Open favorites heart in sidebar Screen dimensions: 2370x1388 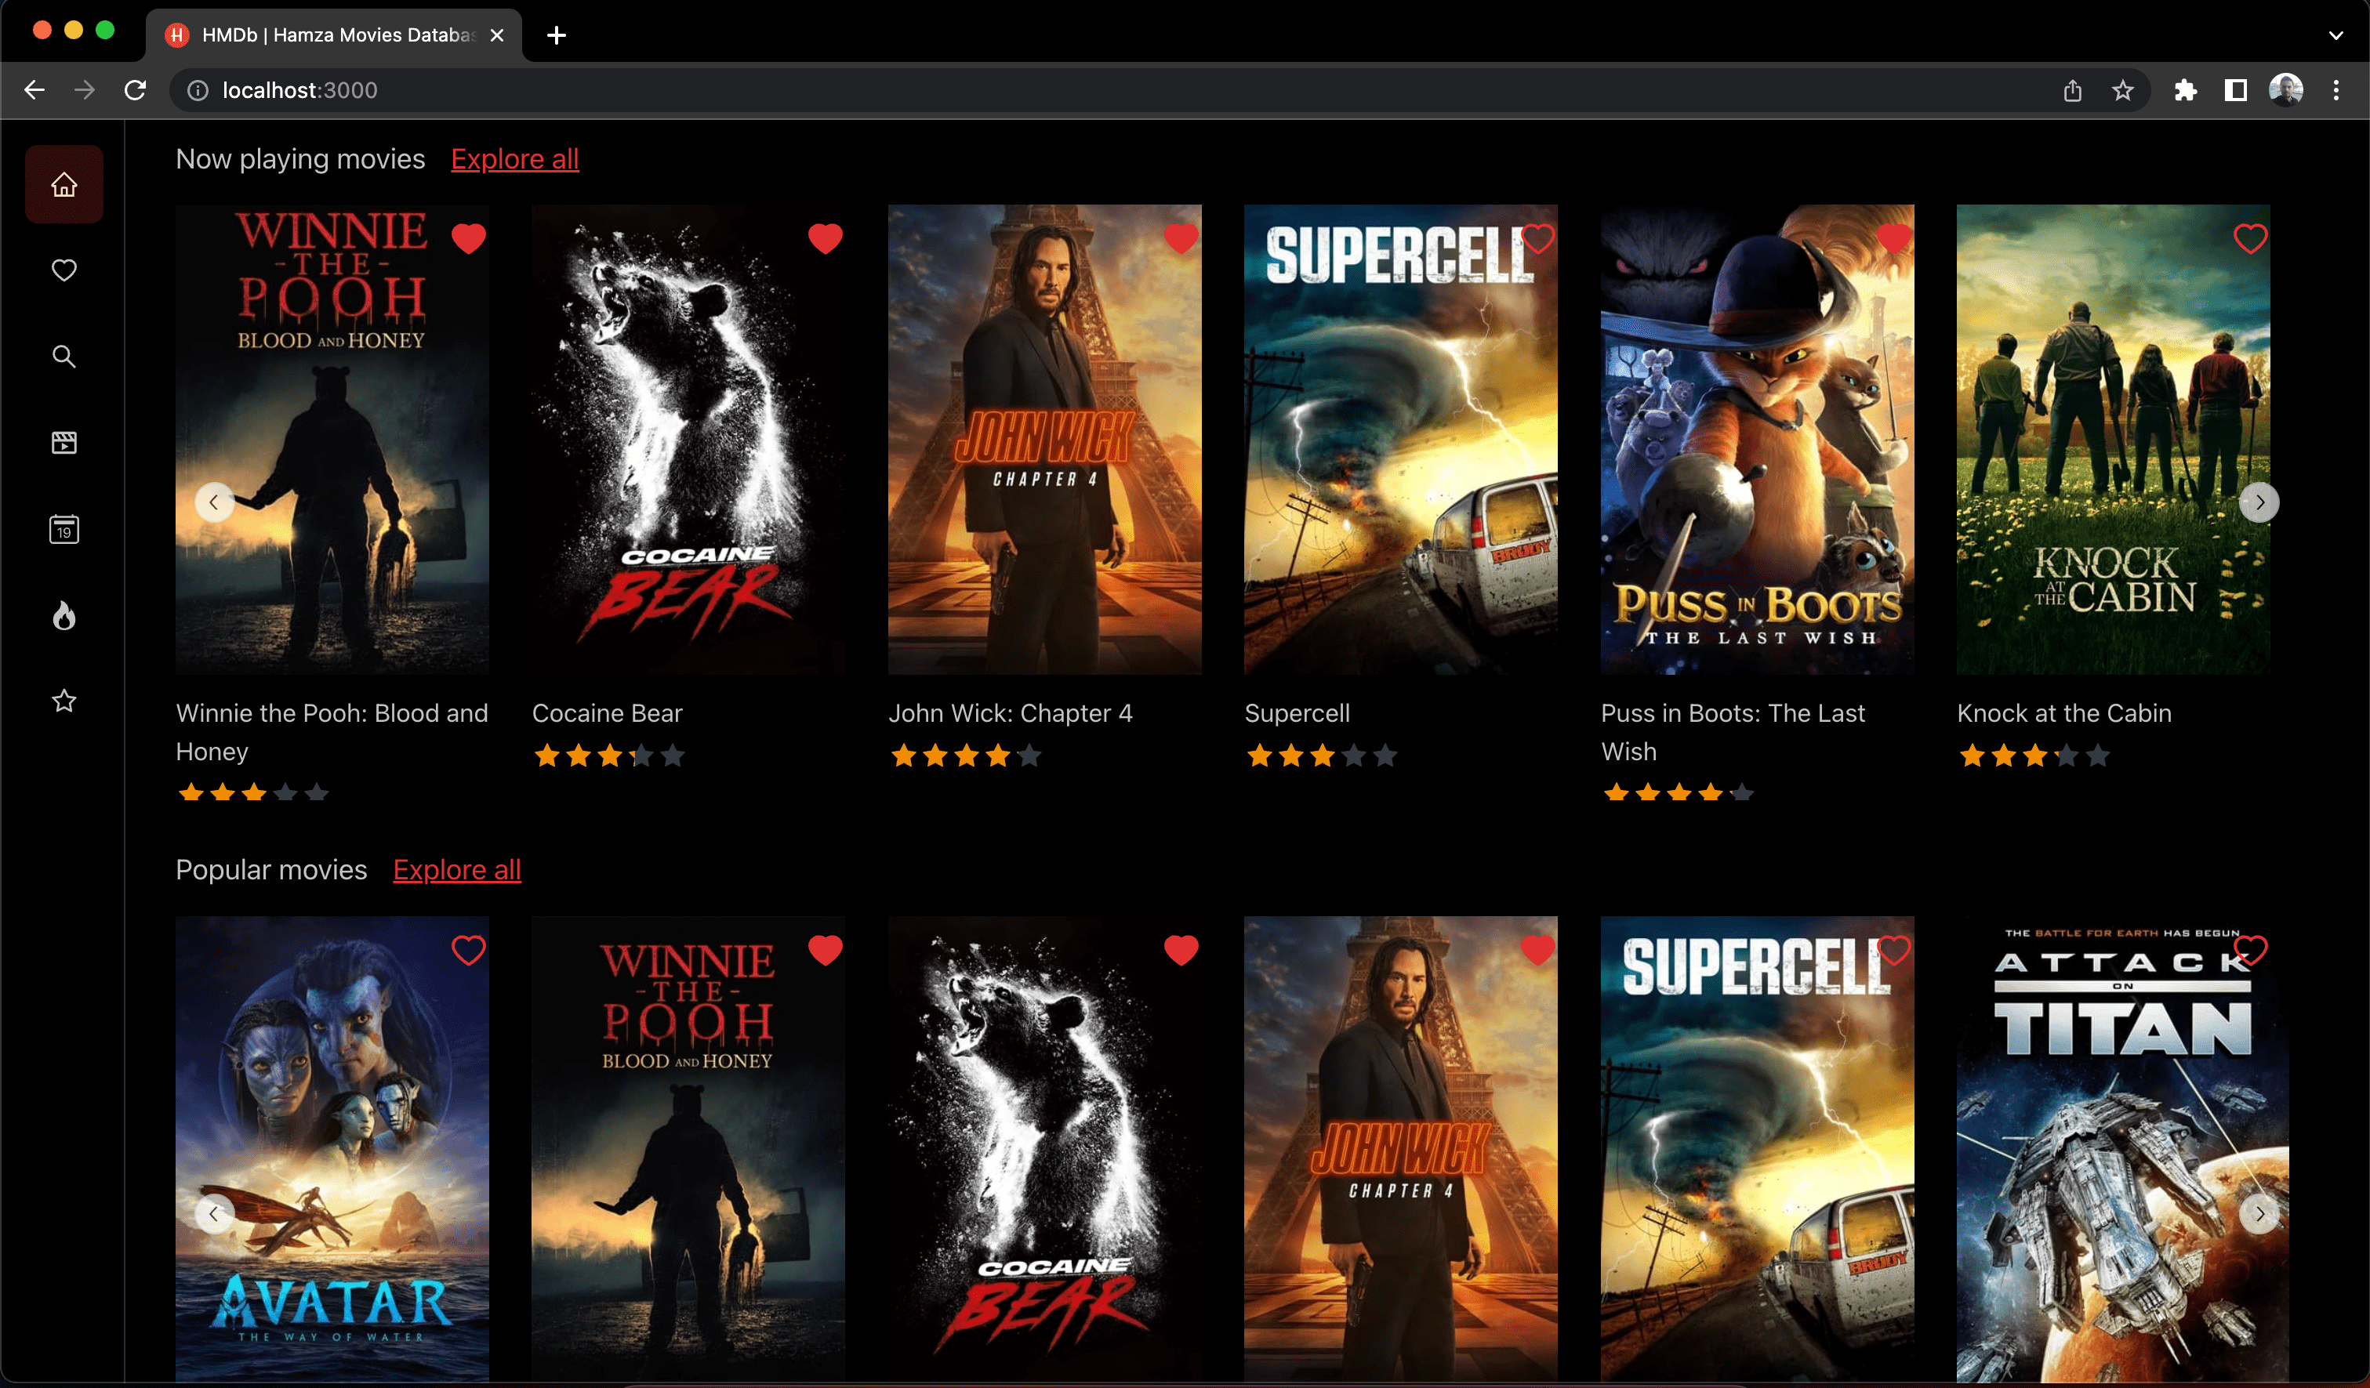64,271
